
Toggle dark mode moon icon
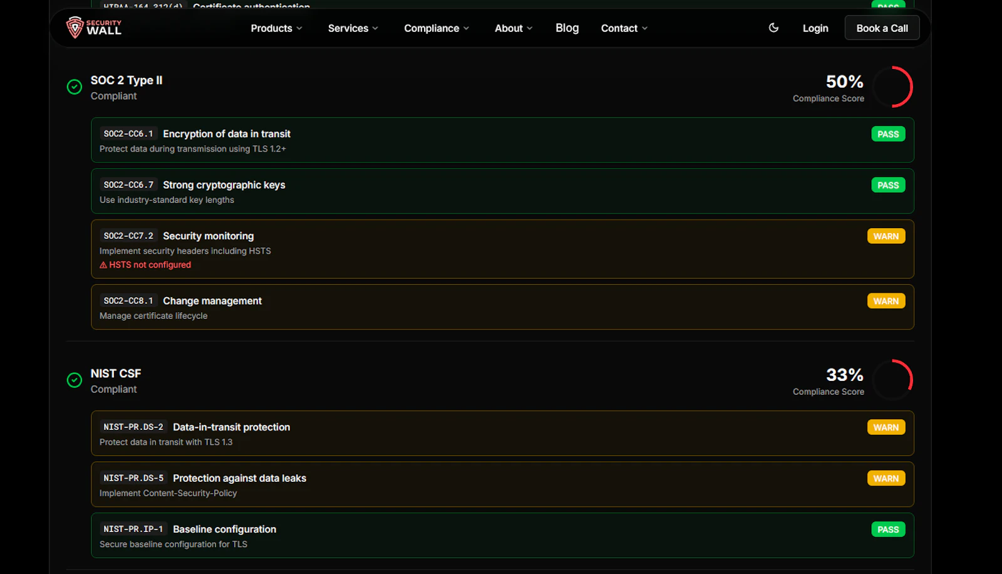coord(773,28)
